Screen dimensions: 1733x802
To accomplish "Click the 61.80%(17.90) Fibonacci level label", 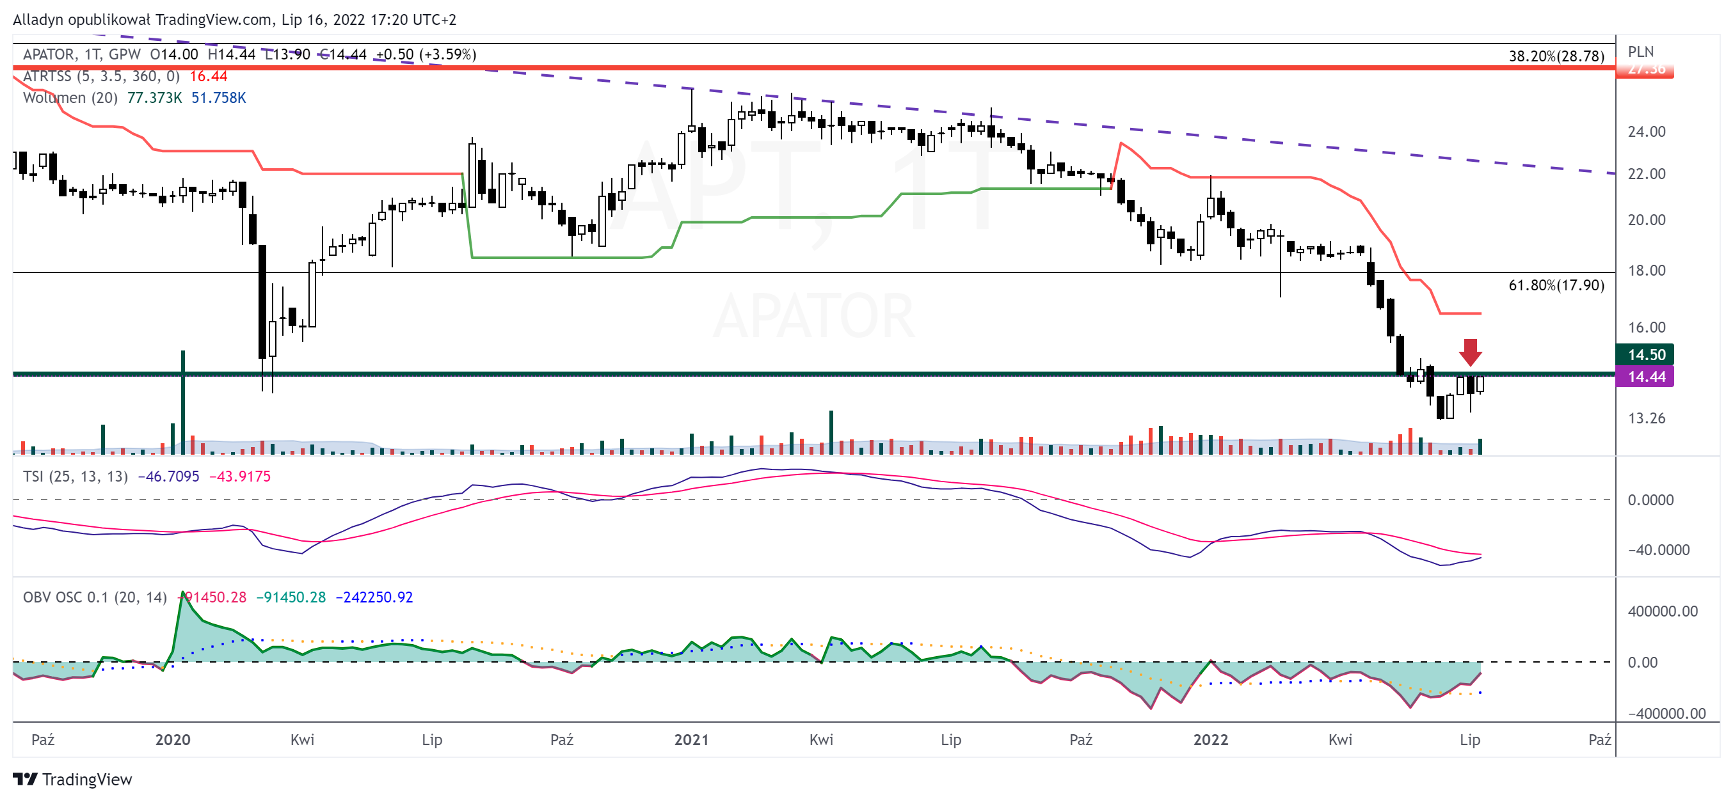I will pyautogui.click(x=1556, y=285).
